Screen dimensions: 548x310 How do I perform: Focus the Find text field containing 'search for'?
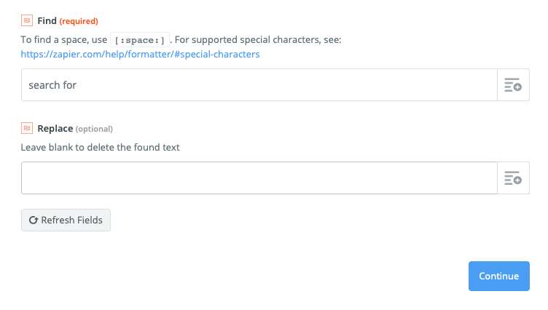tap(259, 85)
